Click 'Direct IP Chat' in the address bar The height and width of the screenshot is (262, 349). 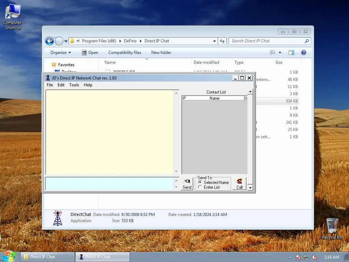(157, 41)
